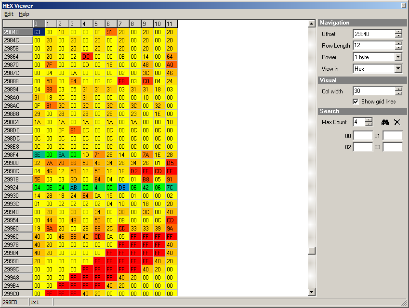Click the Row Length input field
409x308 pixels.
[x=374, y=45]
